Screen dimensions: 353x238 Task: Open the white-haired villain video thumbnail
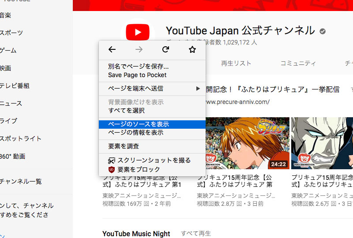(x=322, y=143)
